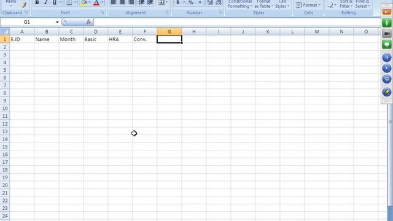Open the Find & Select menu
Viewport: 393px width, 221px height.
[x=362, y=4]
